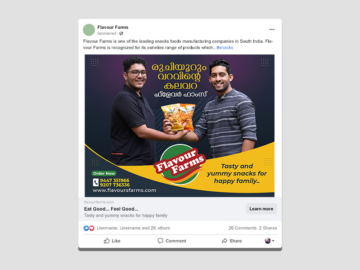Viewport: 360px width, 270px height.
Task: View the 2 Shares count
Action: (x=268, y=228)
